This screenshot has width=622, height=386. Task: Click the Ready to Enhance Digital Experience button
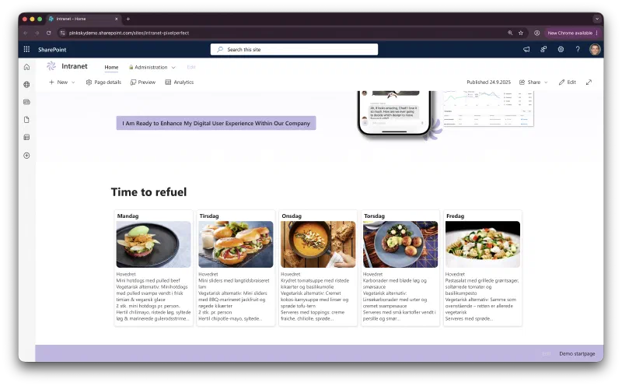(216, 123)
